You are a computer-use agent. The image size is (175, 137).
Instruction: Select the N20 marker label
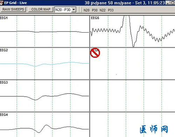pos(86,10)
